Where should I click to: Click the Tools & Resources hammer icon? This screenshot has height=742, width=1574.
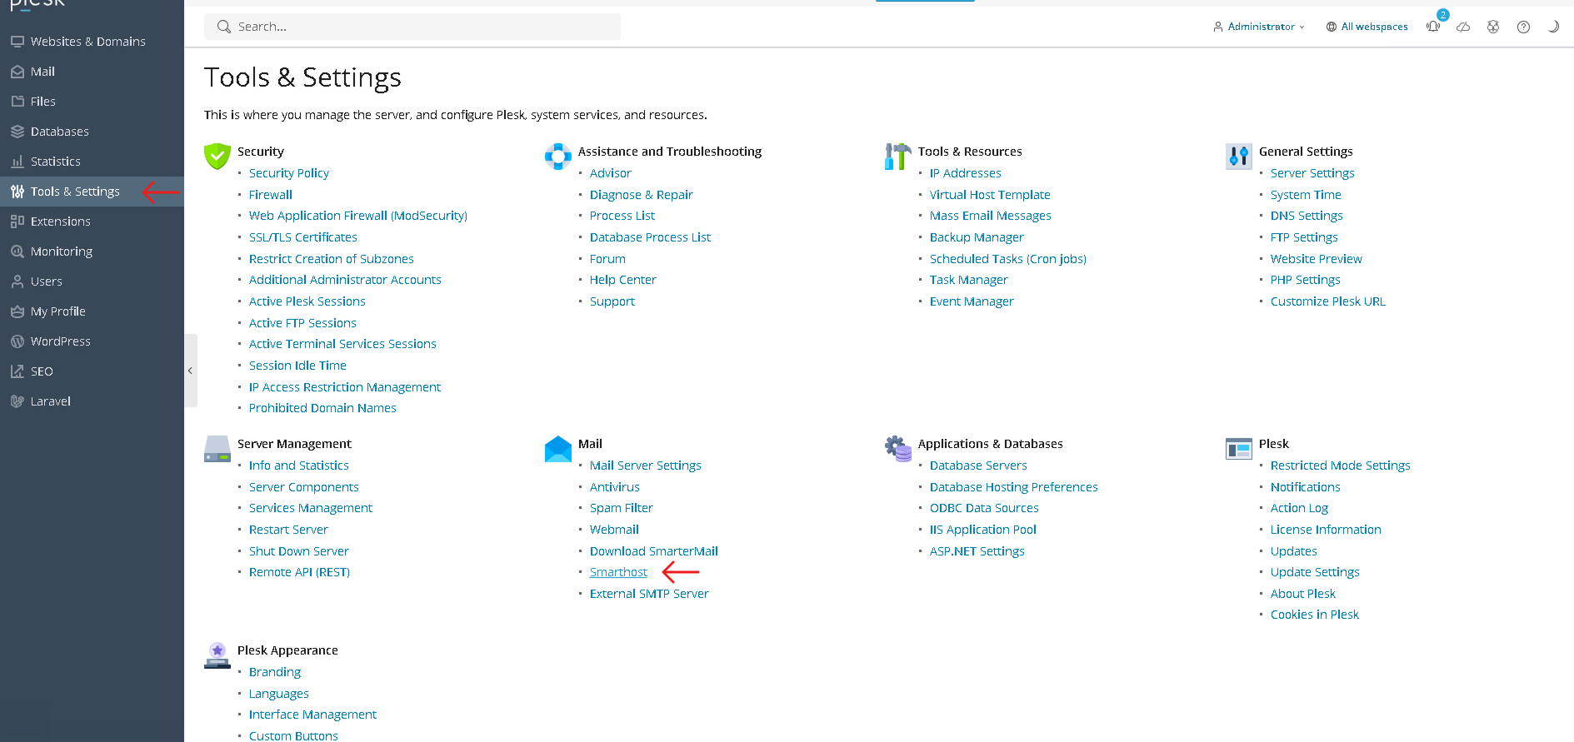[898, 156]
